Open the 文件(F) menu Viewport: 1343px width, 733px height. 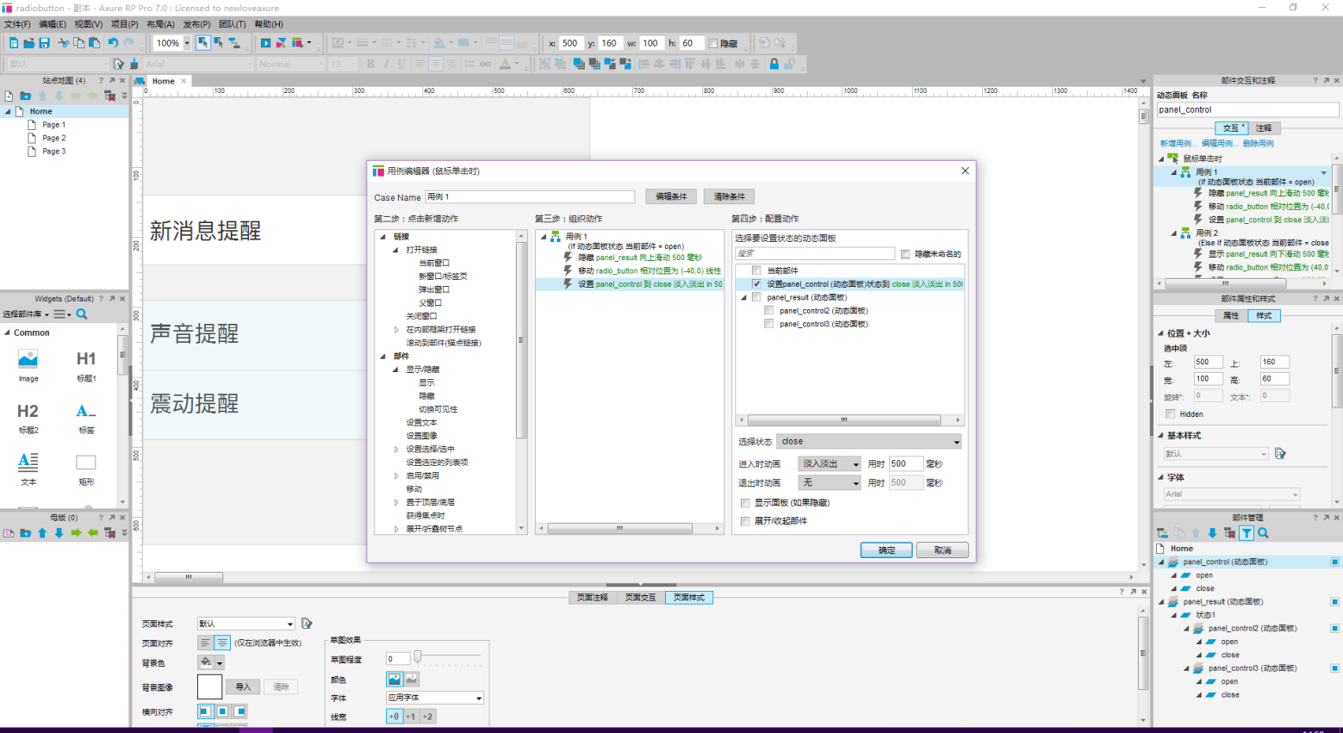click(17, 24)
